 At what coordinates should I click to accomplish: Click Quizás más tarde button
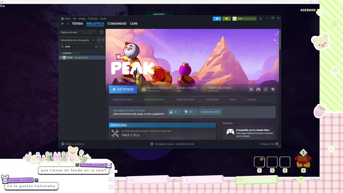point(210,112)
